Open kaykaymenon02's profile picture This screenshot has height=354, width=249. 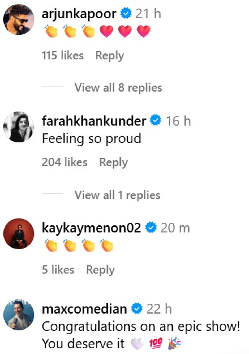19,234
